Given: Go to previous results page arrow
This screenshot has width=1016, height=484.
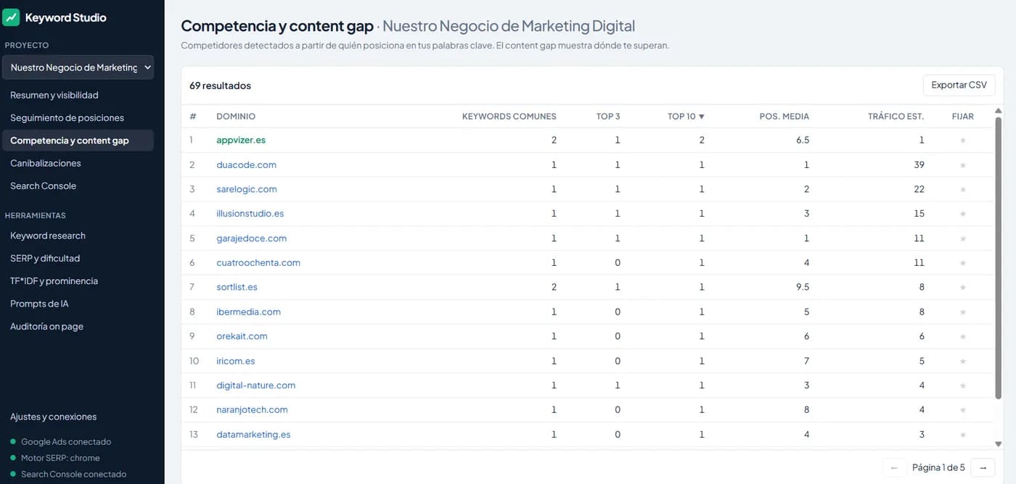Looking at the screenshot, I should tap(895, 468).
